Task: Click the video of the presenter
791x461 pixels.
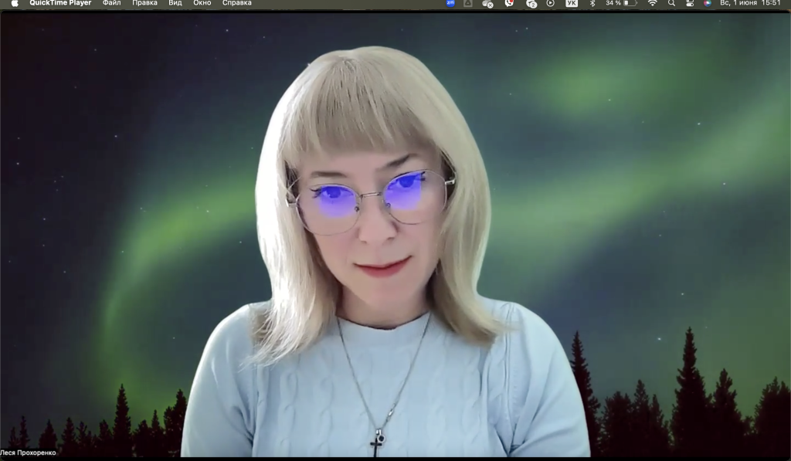Action: coord(395,235)
